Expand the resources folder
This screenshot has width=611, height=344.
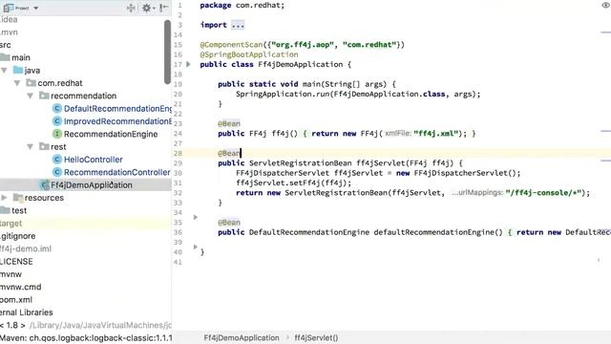4,198
